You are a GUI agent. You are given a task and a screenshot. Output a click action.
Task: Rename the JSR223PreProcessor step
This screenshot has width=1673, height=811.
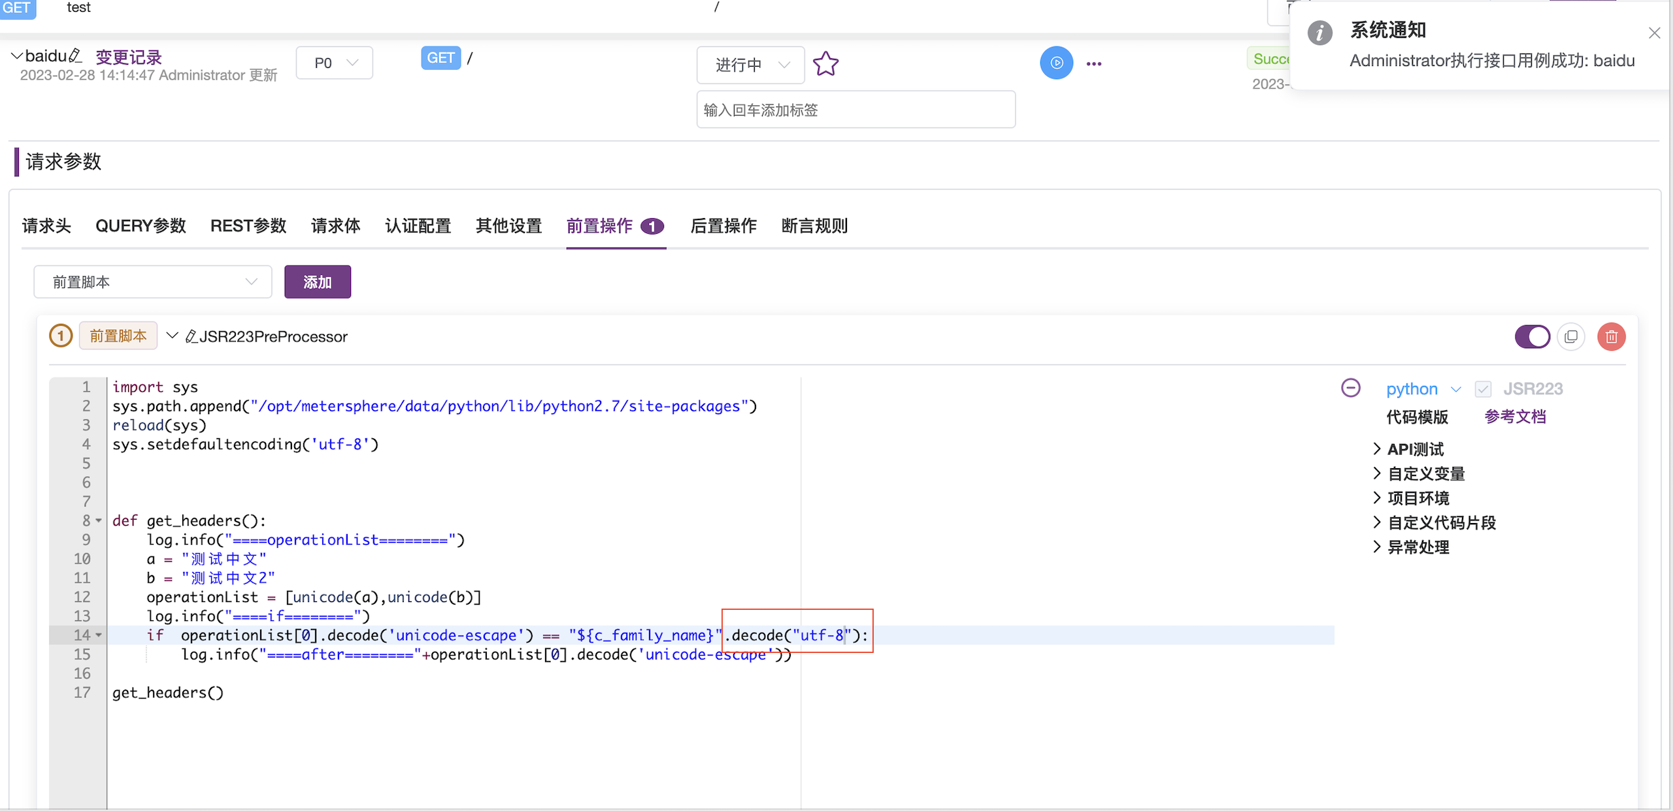[191, 336]
